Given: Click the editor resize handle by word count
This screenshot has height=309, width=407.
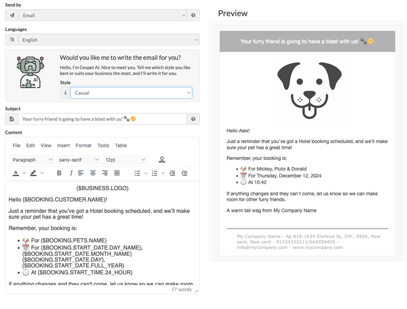Looking at the screenshot, I should pos(196,291).
